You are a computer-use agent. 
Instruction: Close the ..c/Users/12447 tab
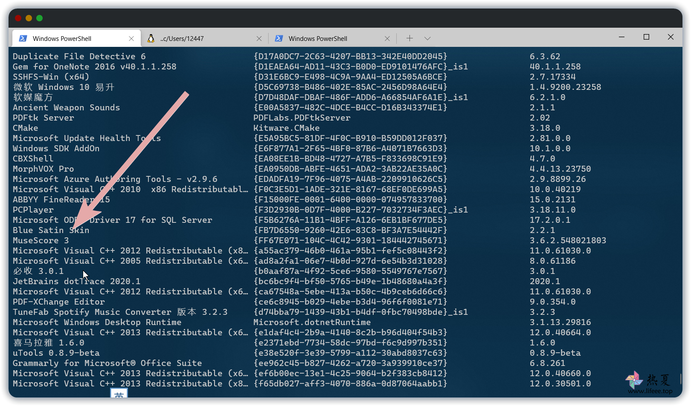[x=259, y=38]
